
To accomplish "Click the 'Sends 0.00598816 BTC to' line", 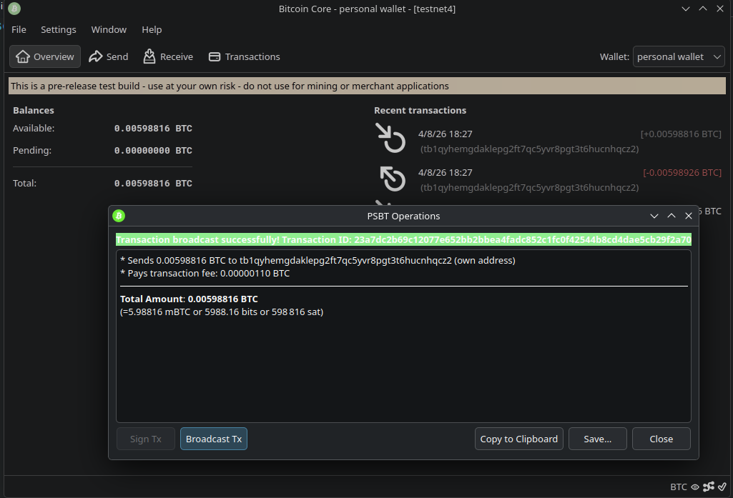I will pyautogui.click(x=318, y=260).
